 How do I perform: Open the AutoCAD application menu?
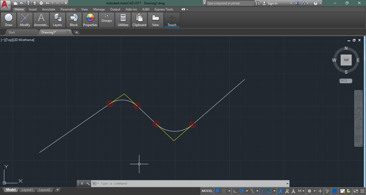coord(5,5)
